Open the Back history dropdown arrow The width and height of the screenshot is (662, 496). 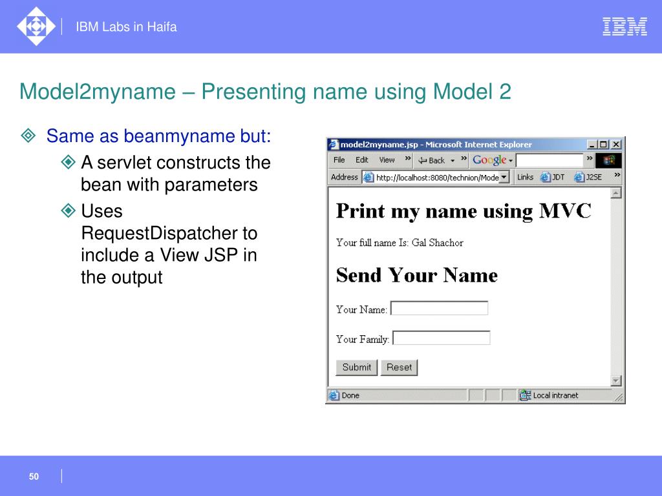coord(452,161)
